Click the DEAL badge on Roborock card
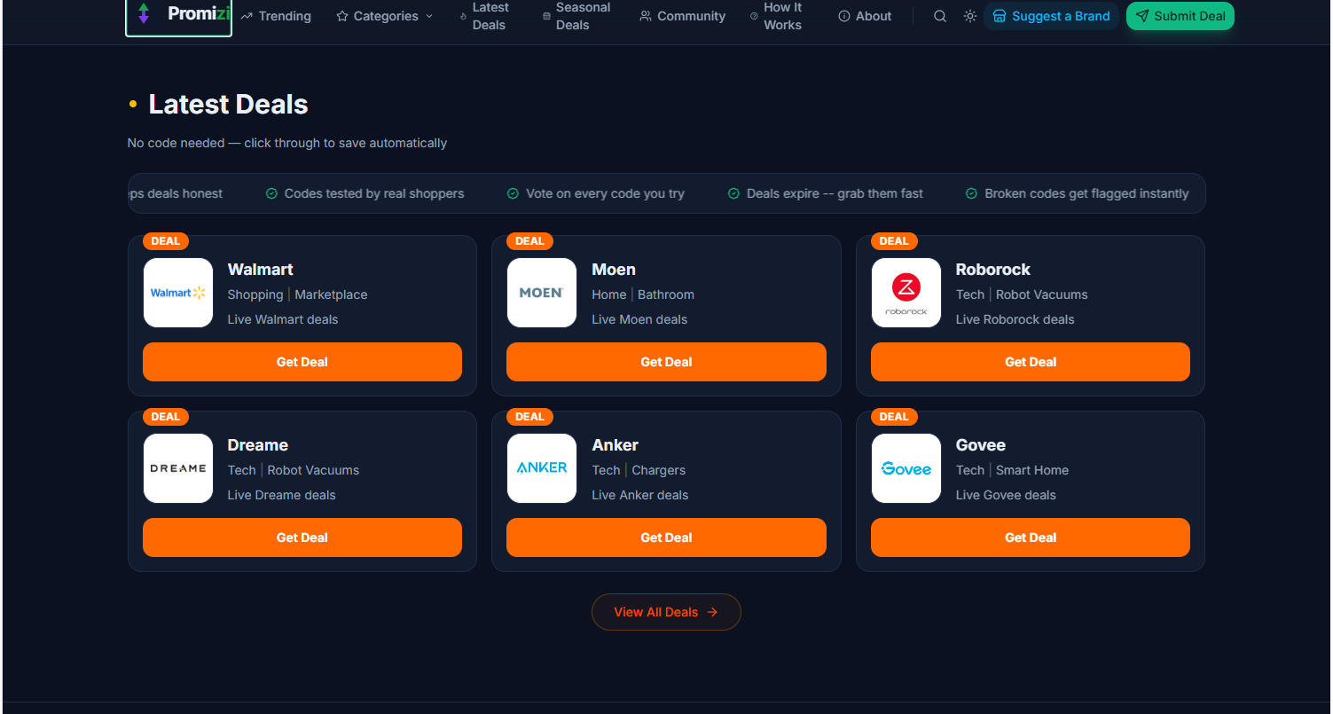1333x714 pixels. [x=894, y=241]
